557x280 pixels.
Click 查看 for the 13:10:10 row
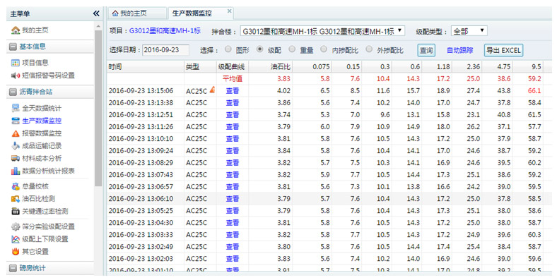(x=233, y=138)
